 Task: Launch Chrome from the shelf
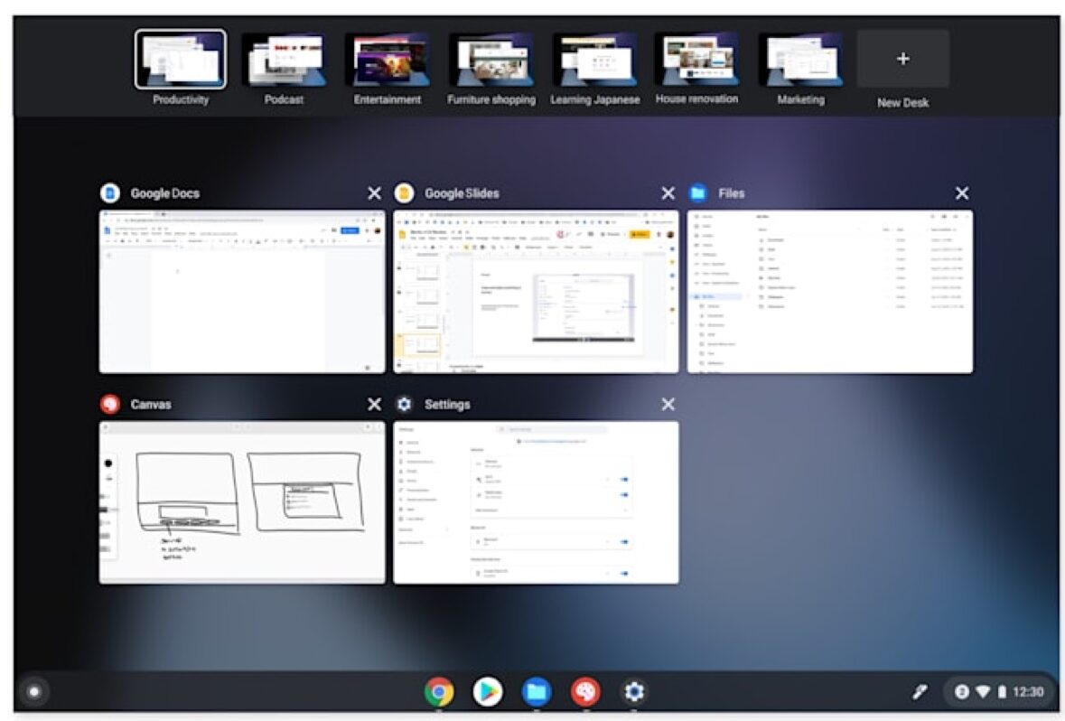439,692
